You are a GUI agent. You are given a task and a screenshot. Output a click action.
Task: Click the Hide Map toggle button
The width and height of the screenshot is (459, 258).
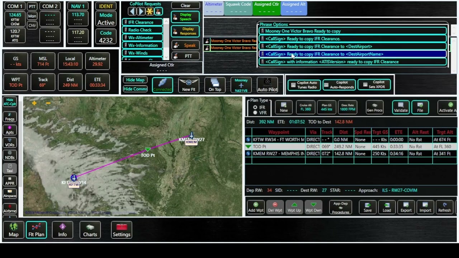click(x=135, y=80)
